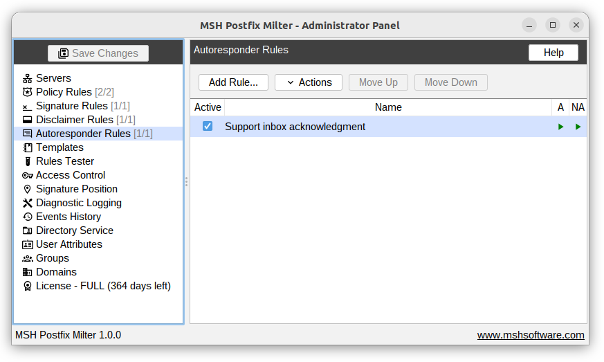
Task: Open the Actions dropdown menu
Action: [309, 82]
